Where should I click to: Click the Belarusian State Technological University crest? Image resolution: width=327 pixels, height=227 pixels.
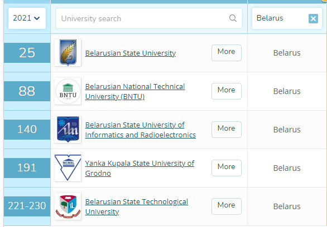68,206
